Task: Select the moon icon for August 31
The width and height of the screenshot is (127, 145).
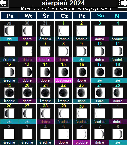Action: 100,114
